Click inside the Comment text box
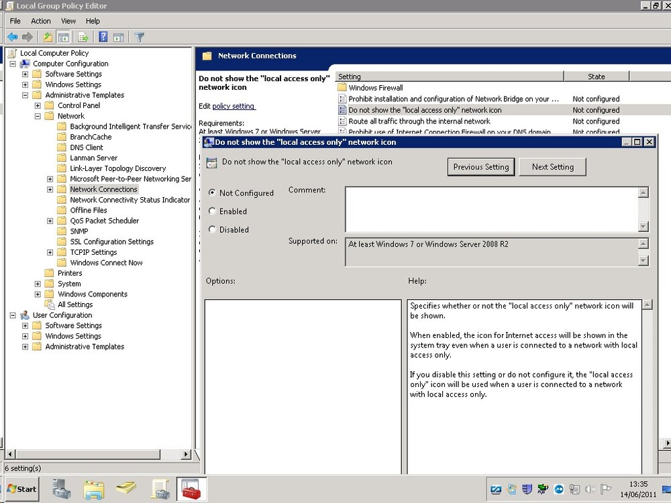Image resolution: width=671 pixels, height=503 pixels. 492,209
